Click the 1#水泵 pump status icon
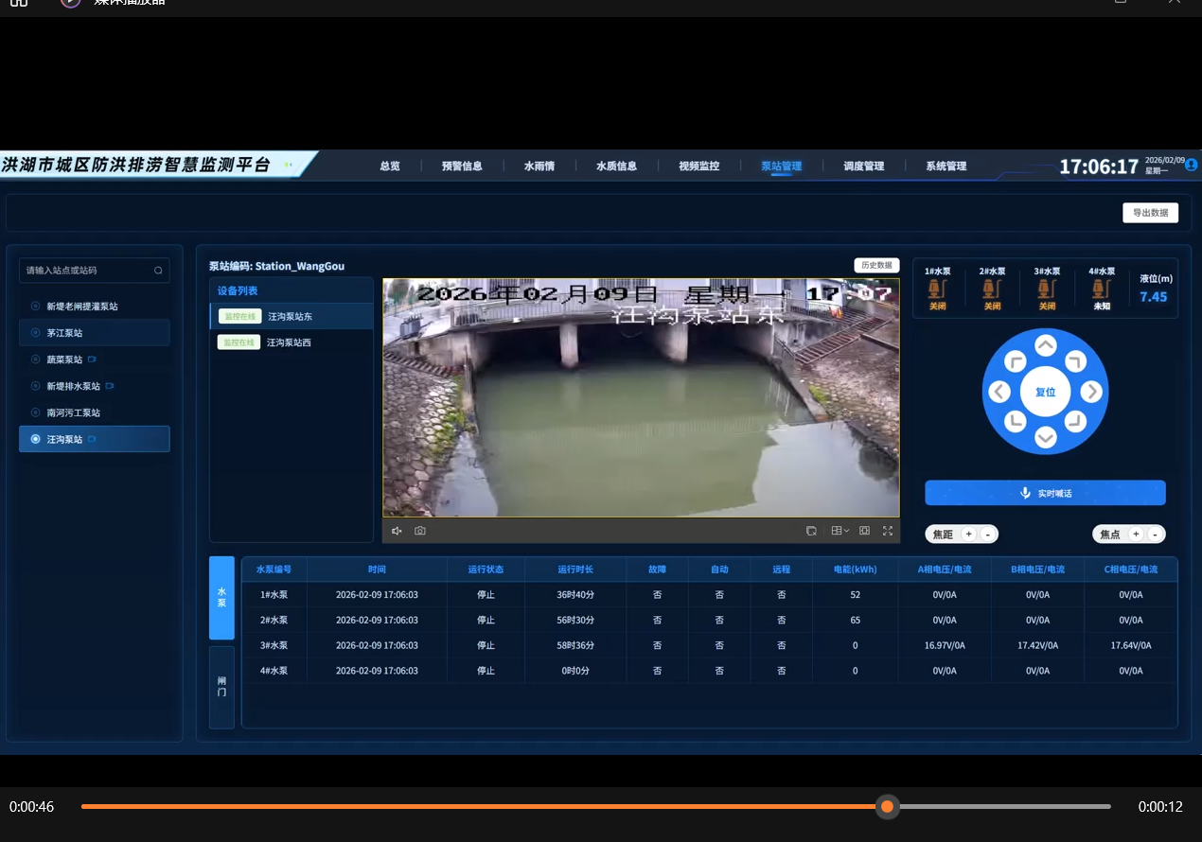This screenshot has height=842, width=1202. (937, 289)
